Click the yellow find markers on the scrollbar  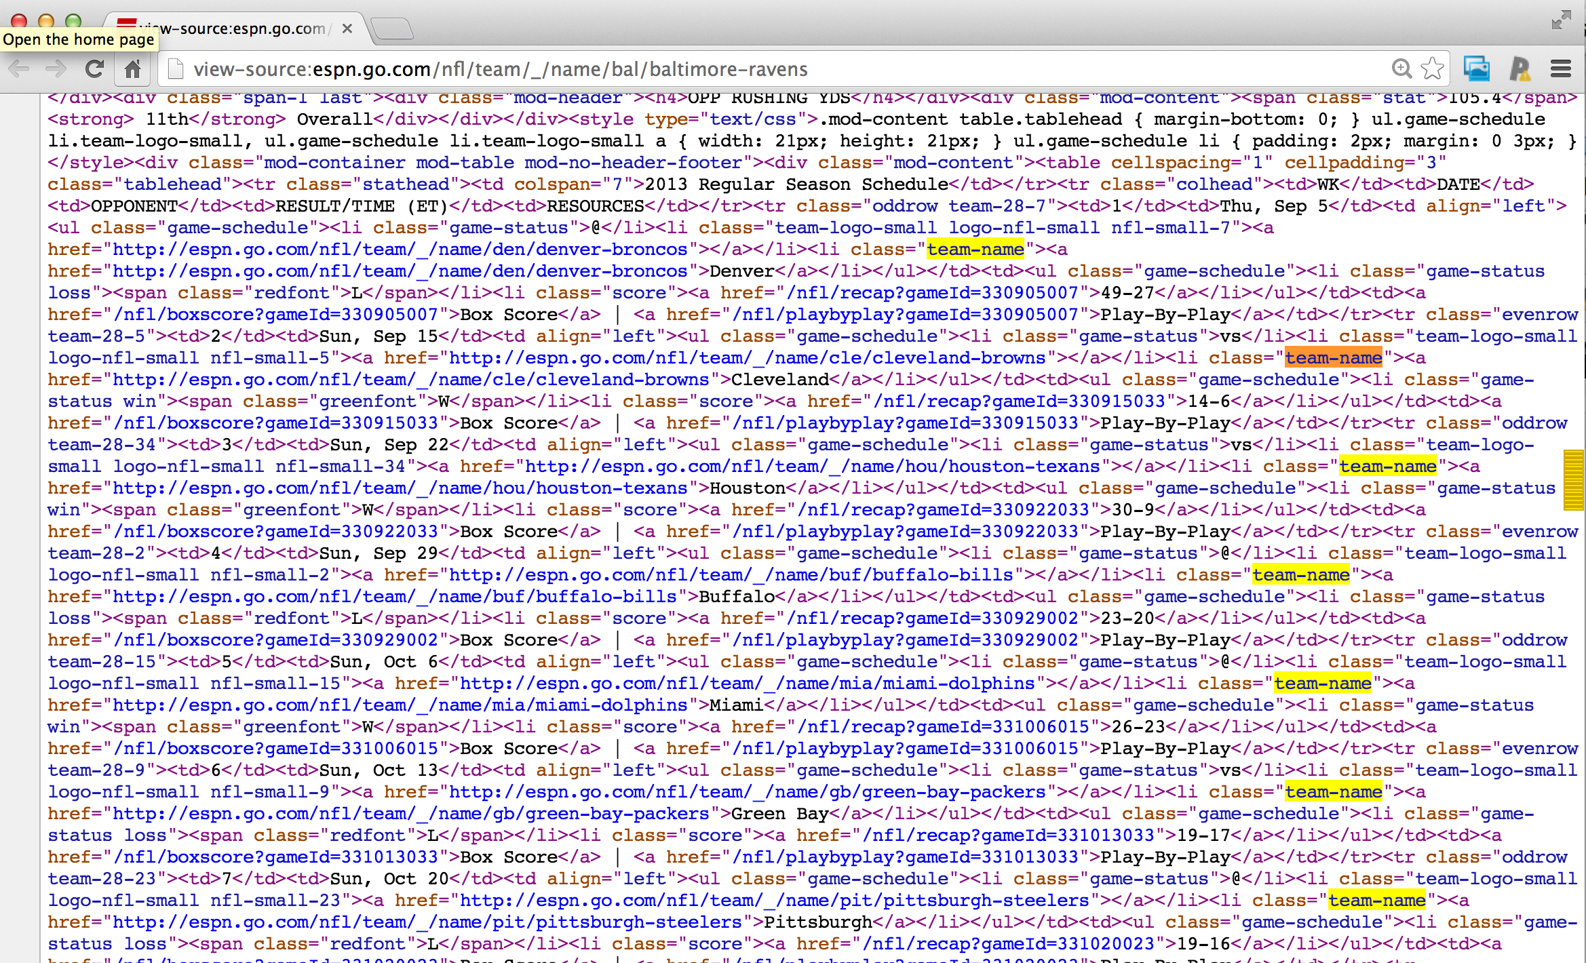[x=1573, y=479]
